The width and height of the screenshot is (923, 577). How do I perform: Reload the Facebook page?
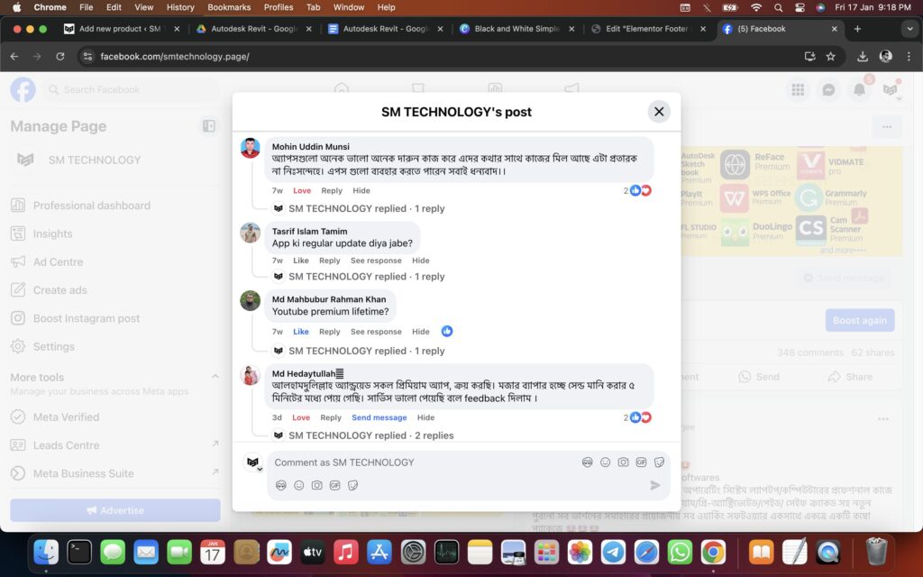60,56
